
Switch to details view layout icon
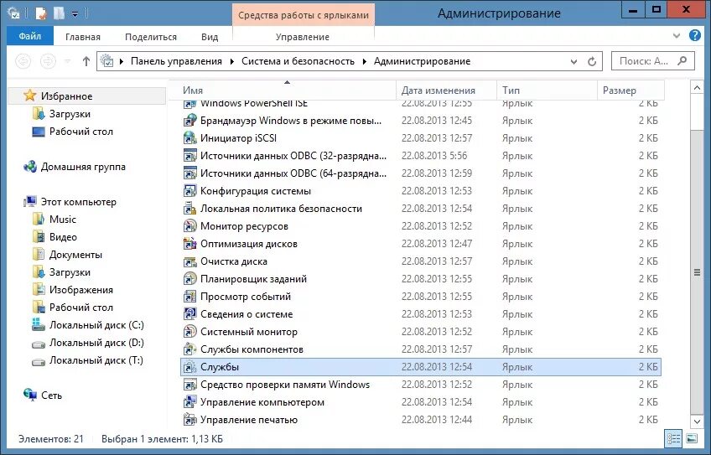[x=674, y=439]
